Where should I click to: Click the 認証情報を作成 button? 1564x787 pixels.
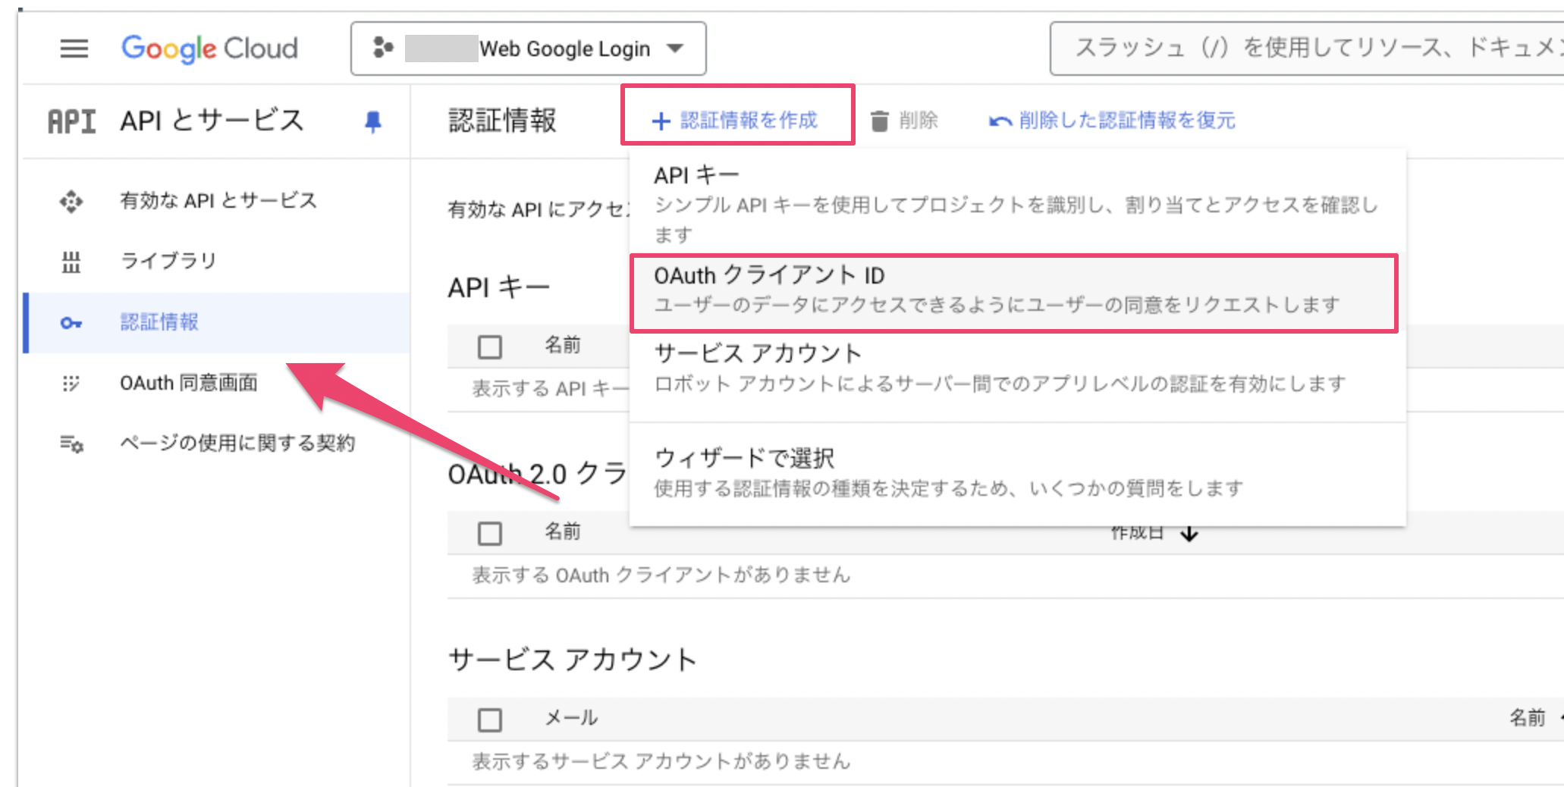[x=736, y=121]
